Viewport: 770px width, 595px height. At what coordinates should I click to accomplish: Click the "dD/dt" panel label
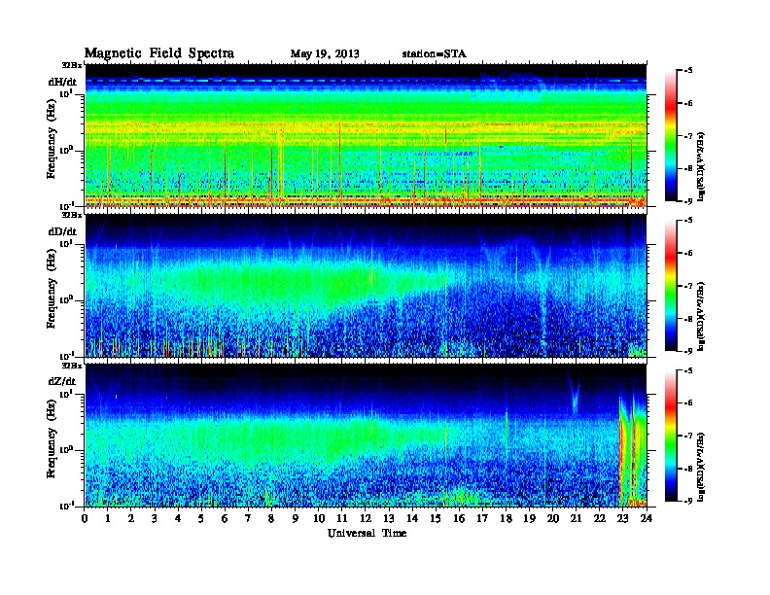tap(62, 231)
